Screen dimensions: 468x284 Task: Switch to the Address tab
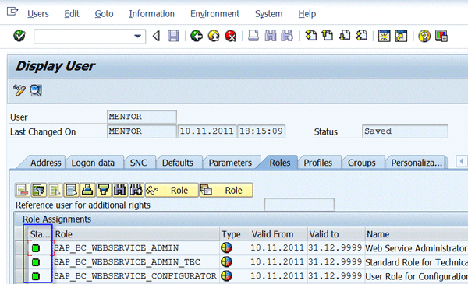tap(45, 163)
